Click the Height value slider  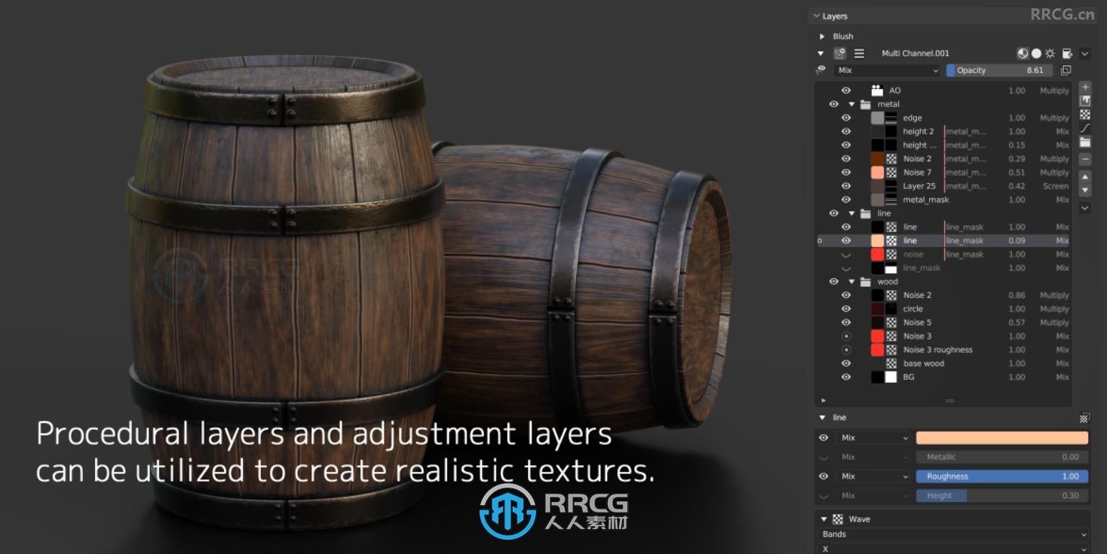[1002, 496]
